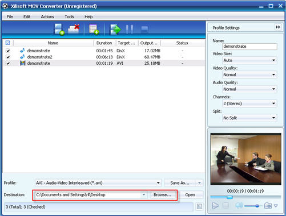The height and width of the screenshot is (216, 286).
Task: Sort by the Status column header
Action: 182,43
